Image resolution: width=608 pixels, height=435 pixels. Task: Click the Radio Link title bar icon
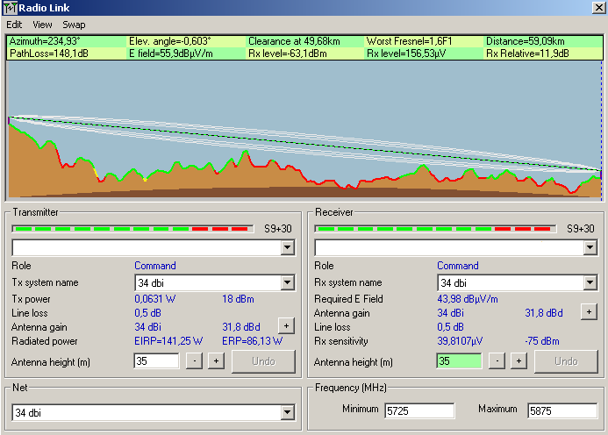(x=10, y=8)
